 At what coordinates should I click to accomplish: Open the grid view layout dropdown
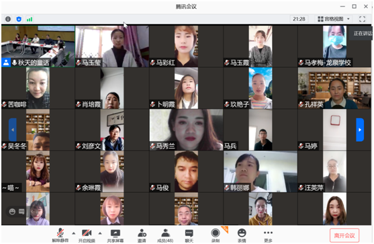tap(334, 19)
